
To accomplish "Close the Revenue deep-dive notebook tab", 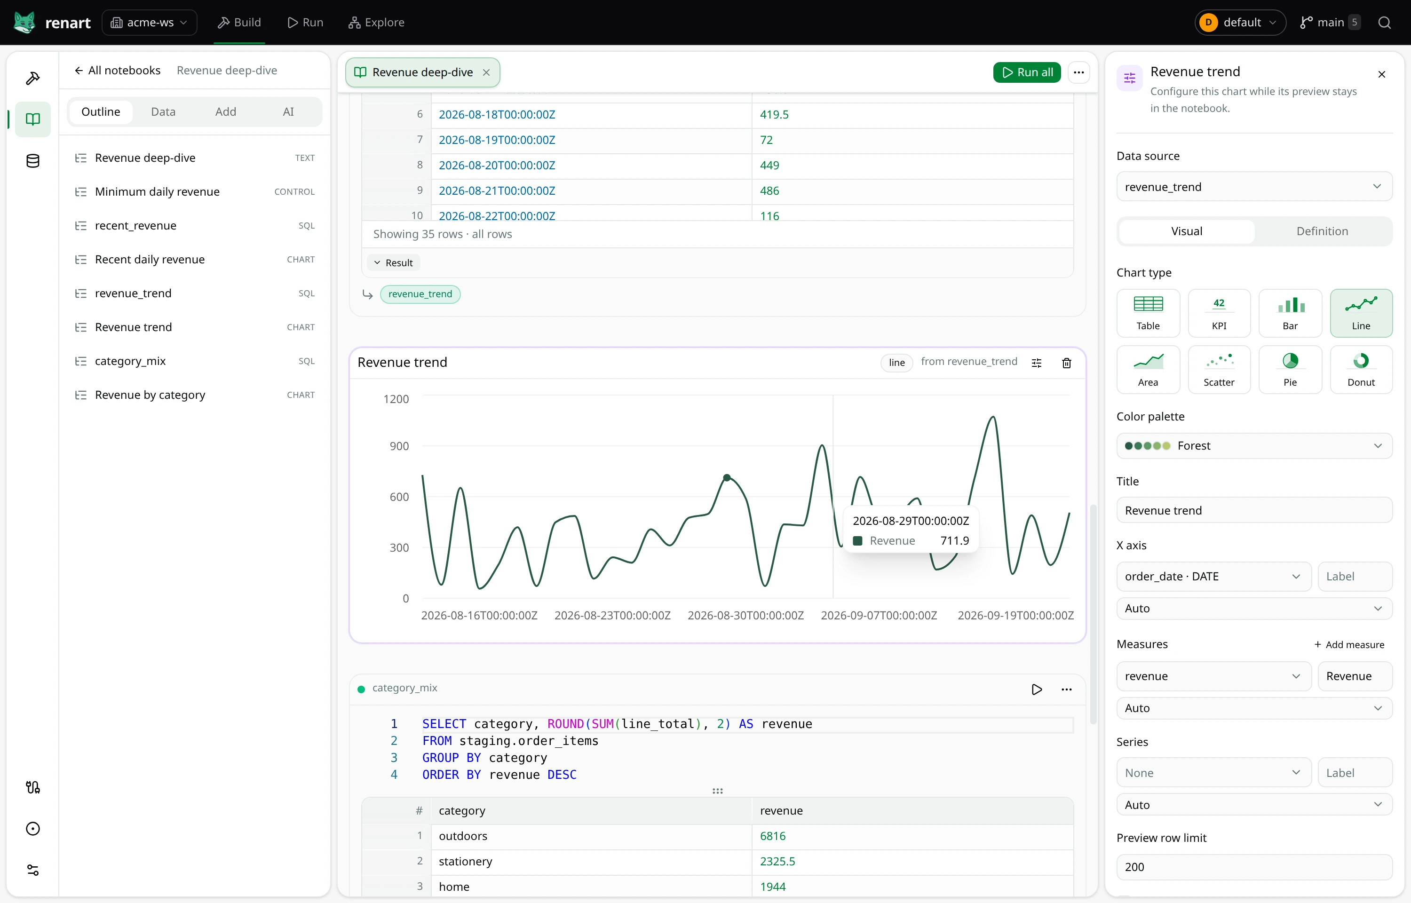I will coord(486,72).
